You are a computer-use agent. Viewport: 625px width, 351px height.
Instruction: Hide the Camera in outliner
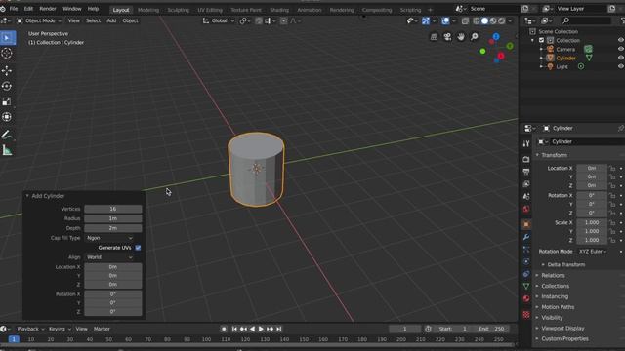(x=621, y=49)
